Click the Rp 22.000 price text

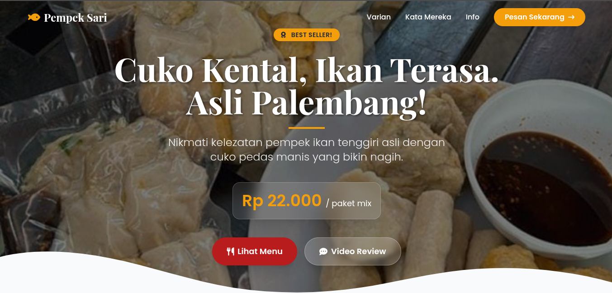point(282,200)
